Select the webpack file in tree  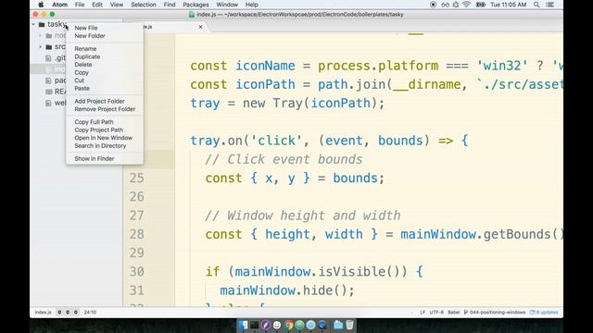(x=59, y=103)
